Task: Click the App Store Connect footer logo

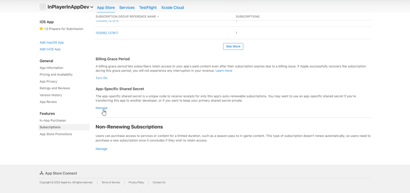Action: (58, 173)
